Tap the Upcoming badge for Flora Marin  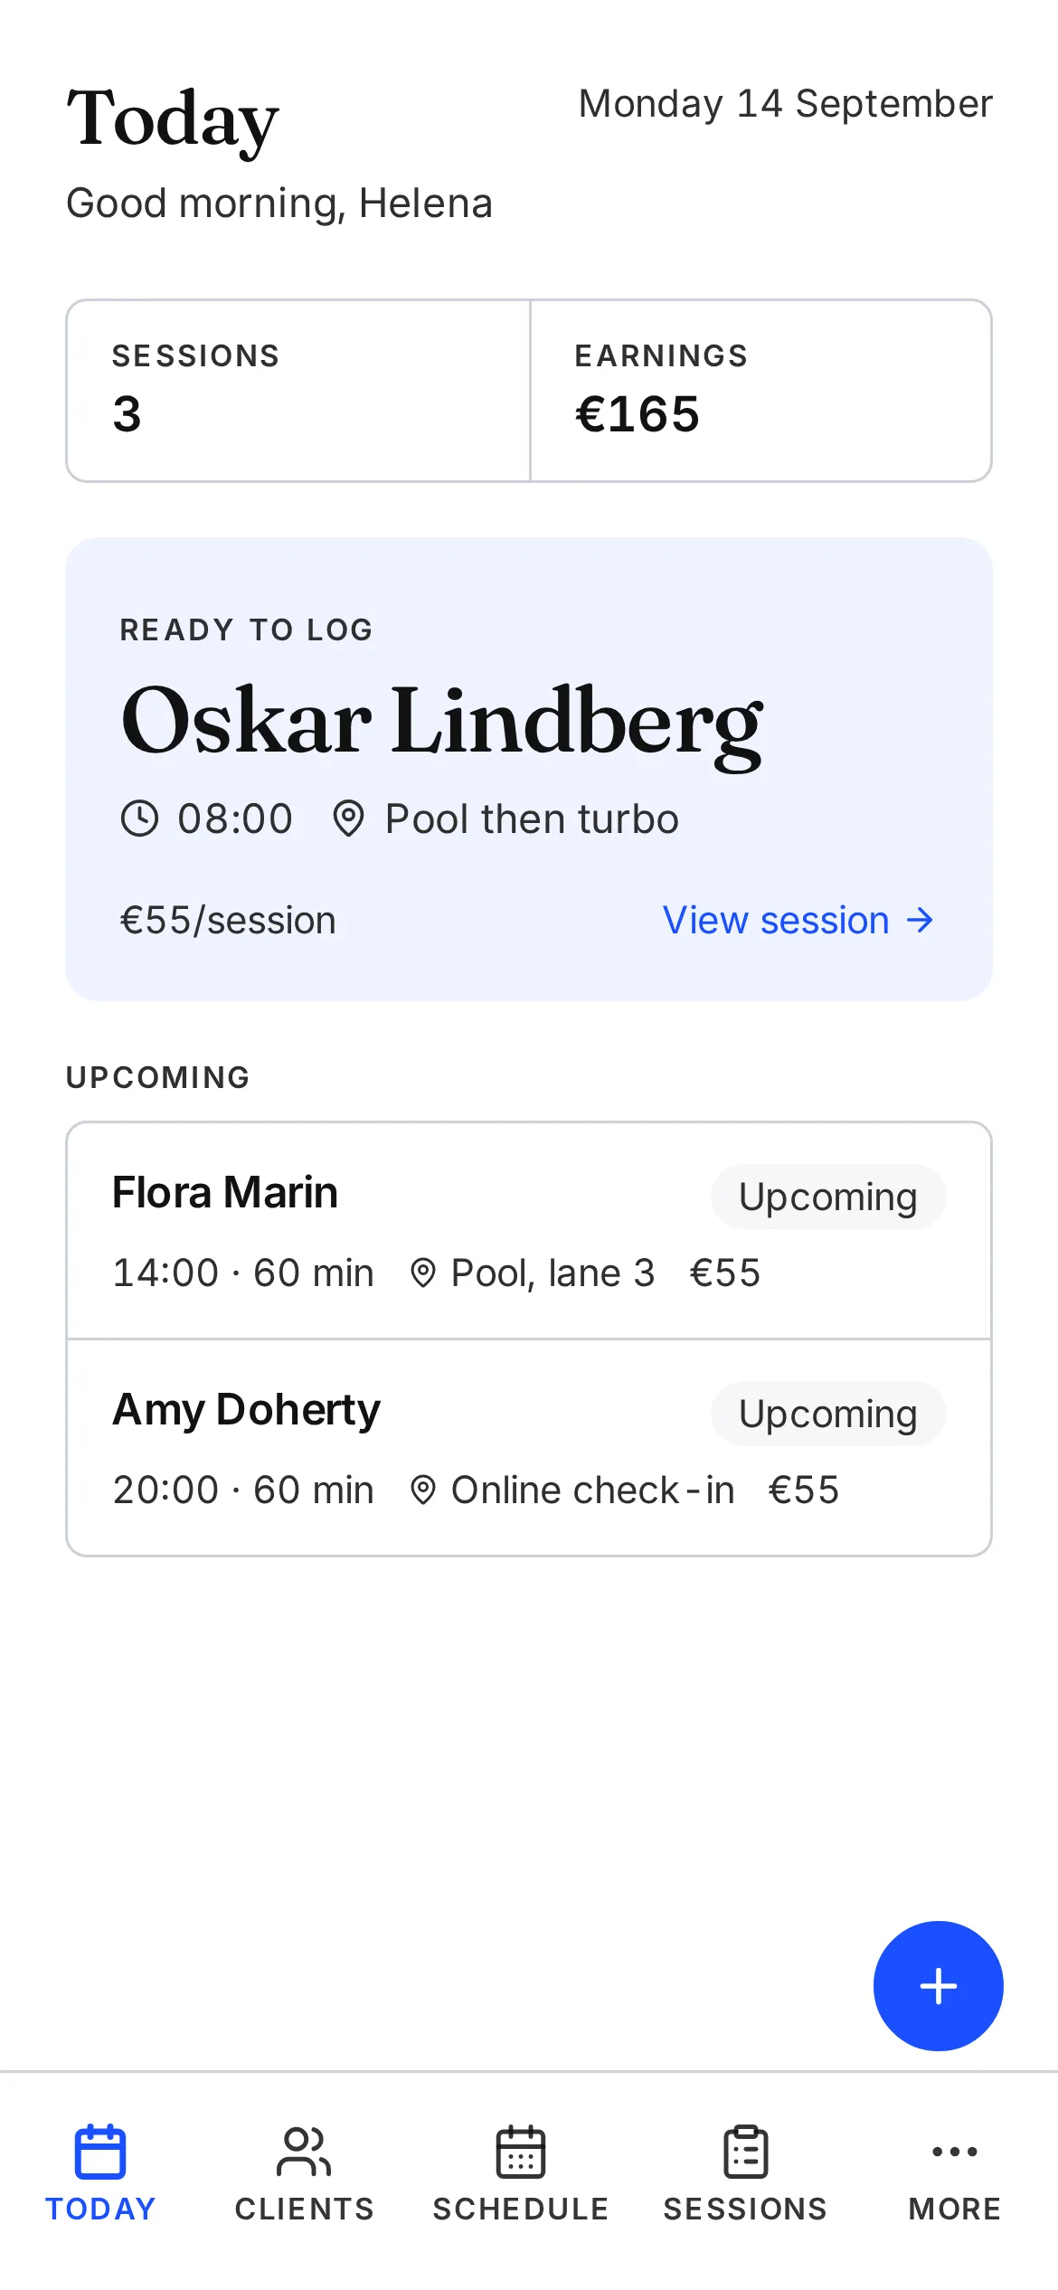point(828,1197)
